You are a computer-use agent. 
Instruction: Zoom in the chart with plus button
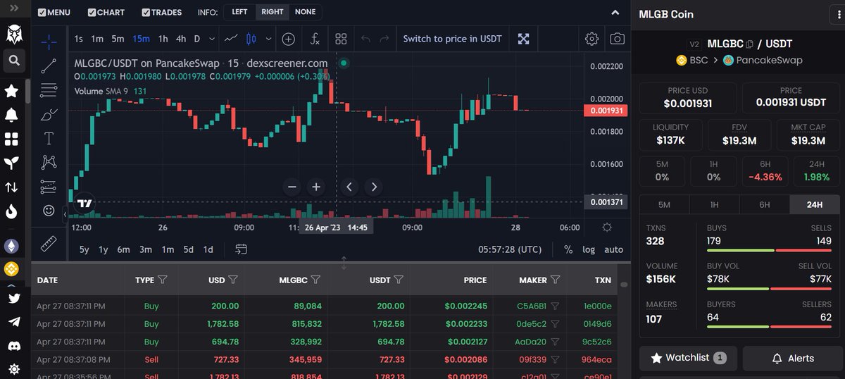pyautogui.click(x=316, y=187)
